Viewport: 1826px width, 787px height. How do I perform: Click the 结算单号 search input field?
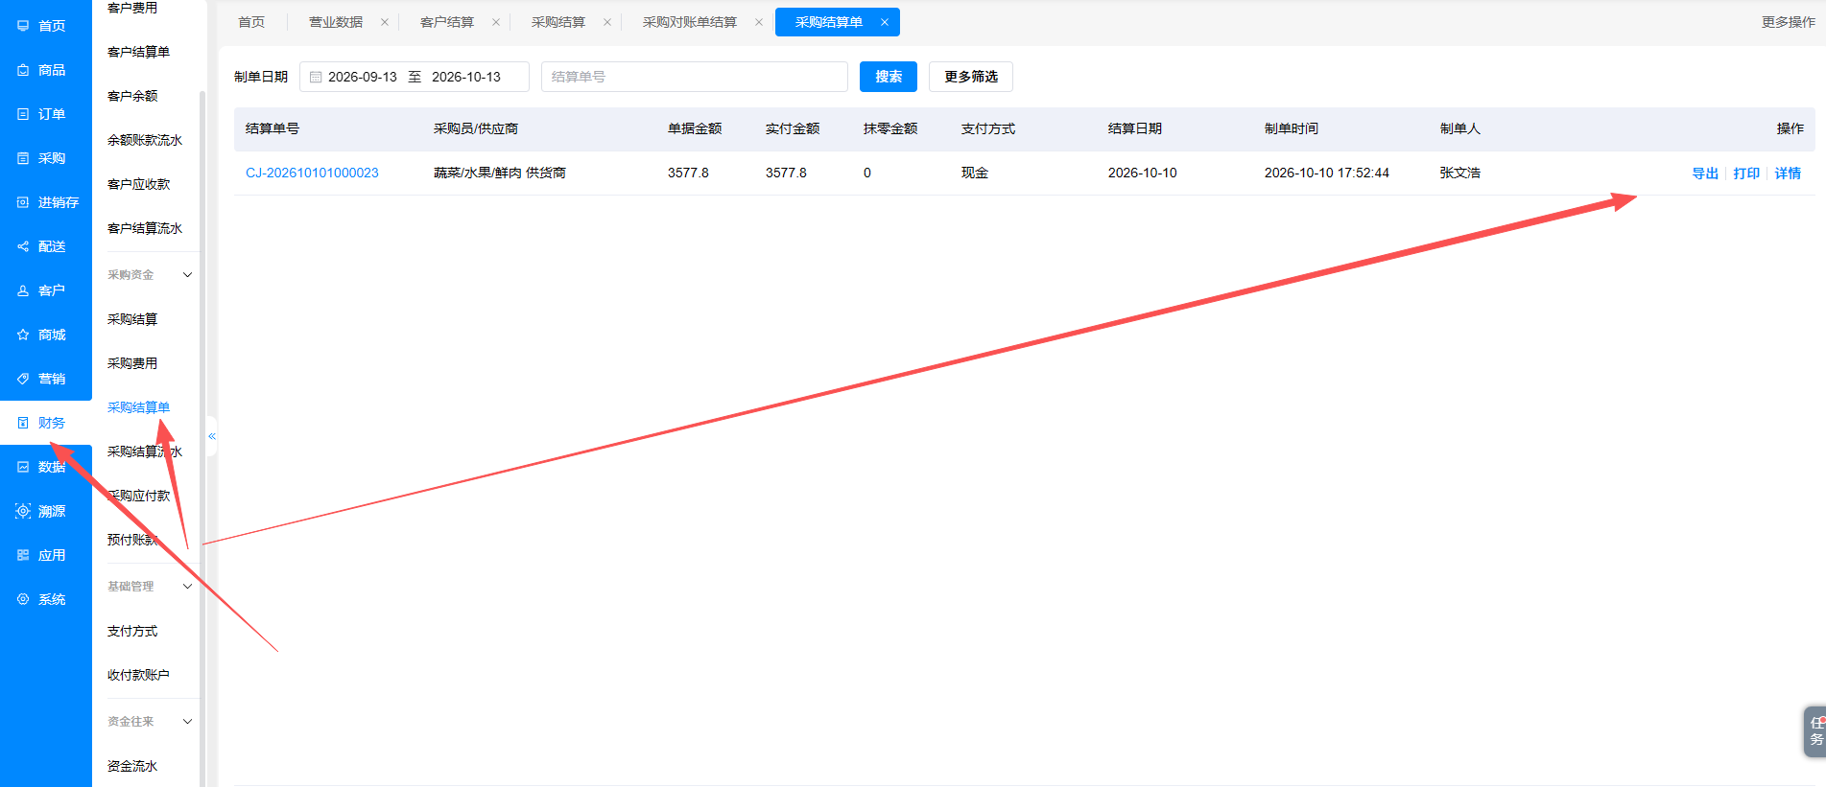click(x=695, y=77)
